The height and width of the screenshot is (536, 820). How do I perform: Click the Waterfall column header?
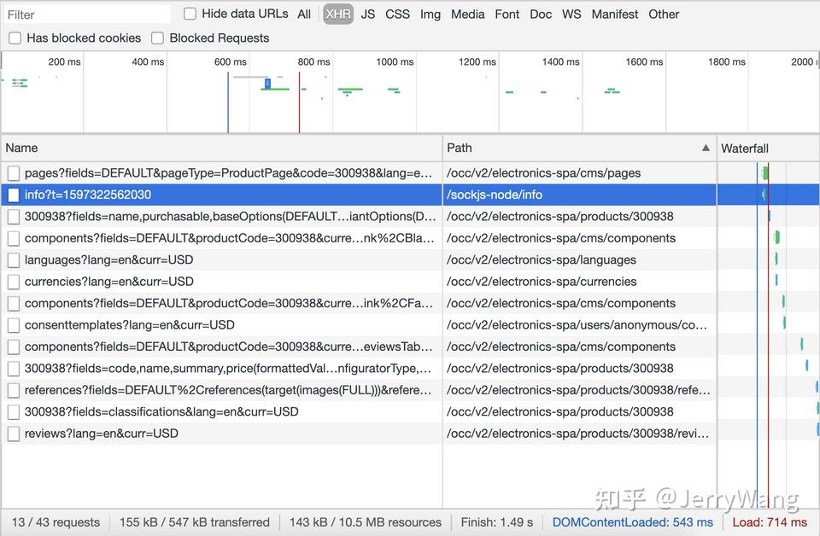point(768,149)
